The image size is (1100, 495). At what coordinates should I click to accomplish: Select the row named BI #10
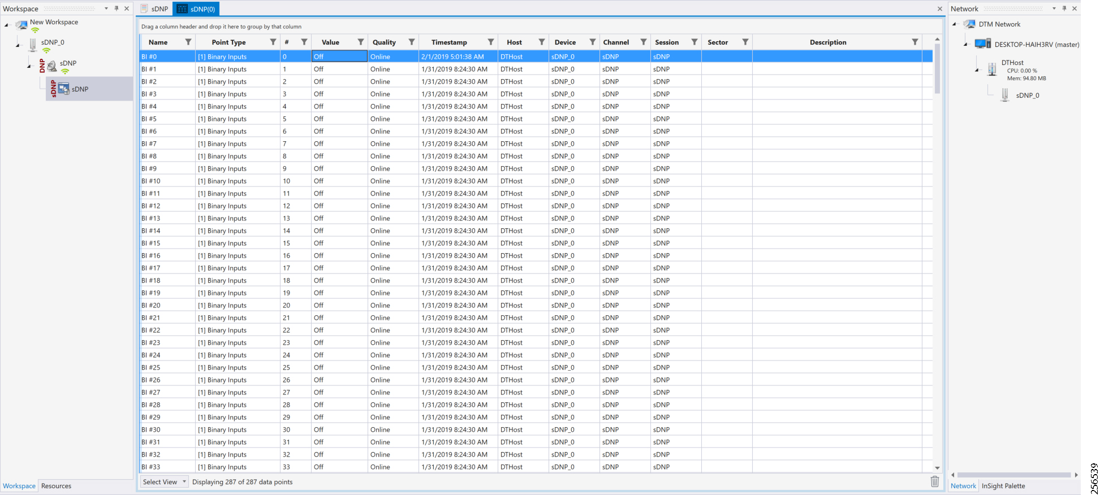[x=536, y=181]
